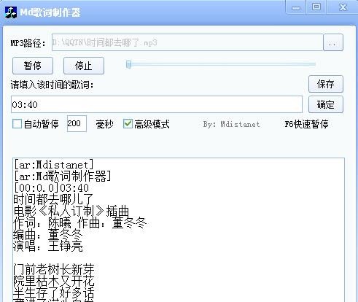Screen dimensions: 358x302
Task: Select the 门前老树长新芽 lyric line
Action: click(x=54, y=269)
